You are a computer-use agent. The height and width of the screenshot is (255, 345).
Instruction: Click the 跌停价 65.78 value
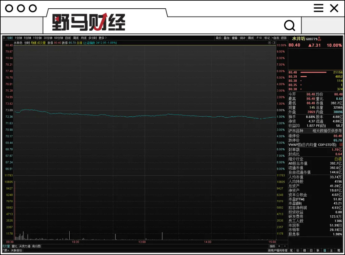(x=338, y=140)
